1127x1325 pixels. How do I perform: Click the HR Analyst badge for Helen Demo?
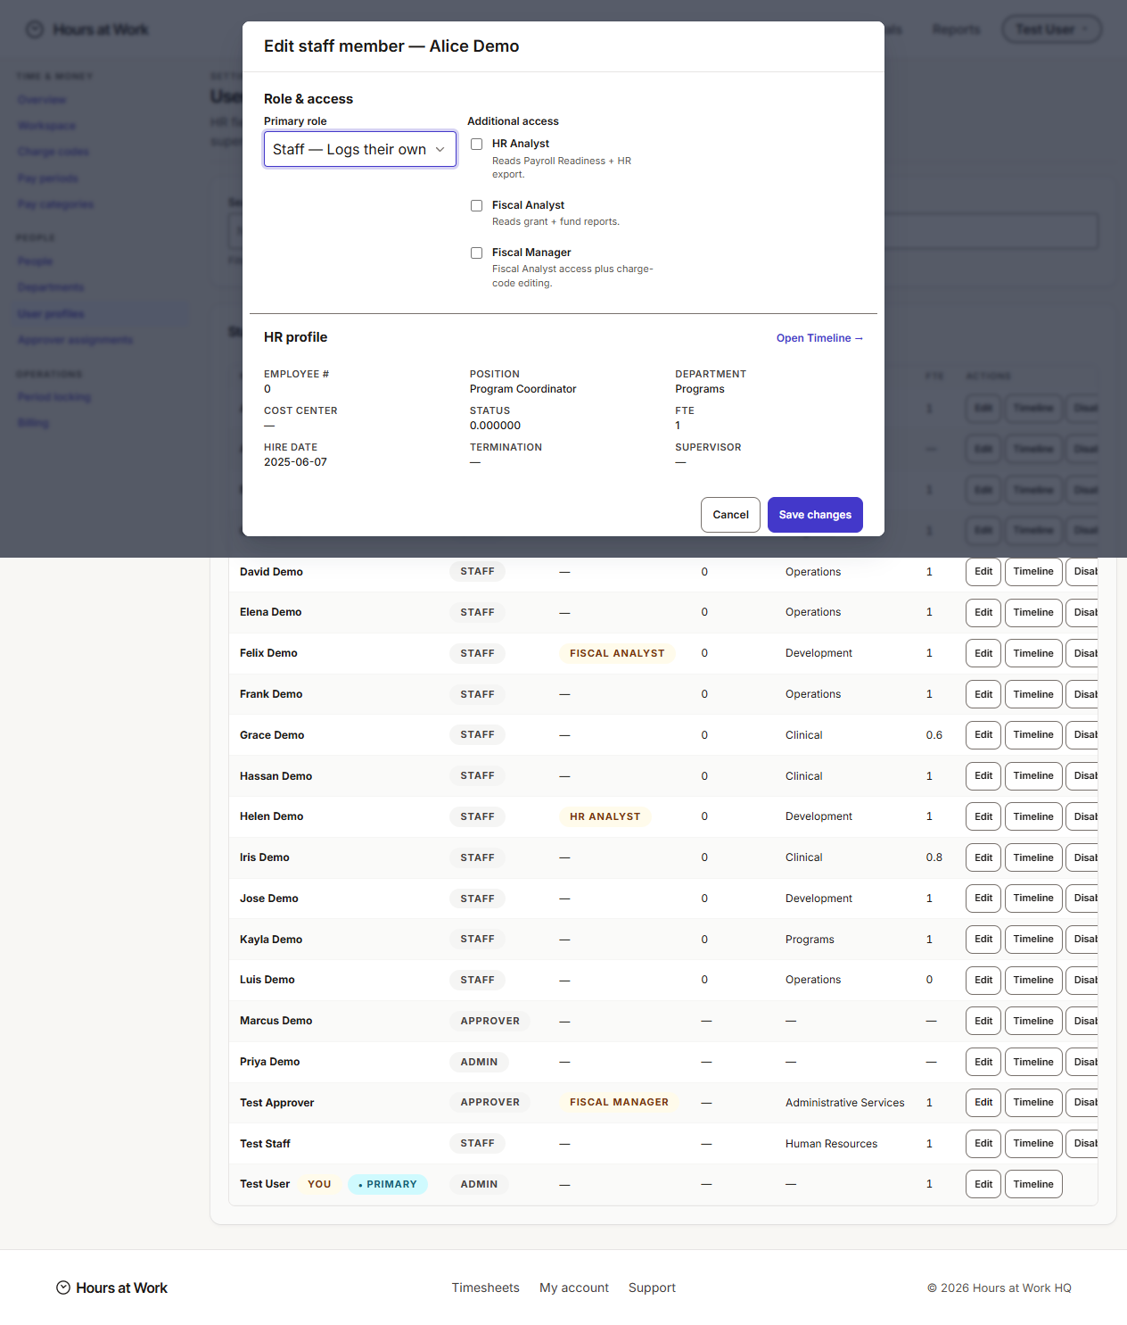tap(605, 816)
